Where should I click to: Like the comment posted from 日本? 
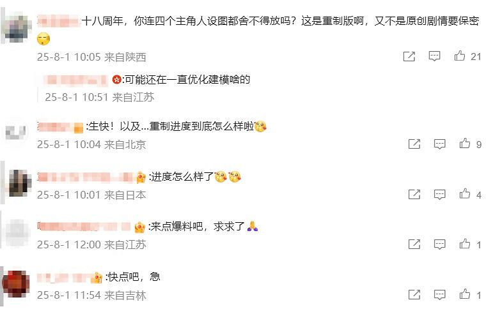464,194
